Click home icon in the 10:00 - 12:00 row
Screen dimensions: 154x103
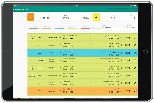click(x=60, y=45)
